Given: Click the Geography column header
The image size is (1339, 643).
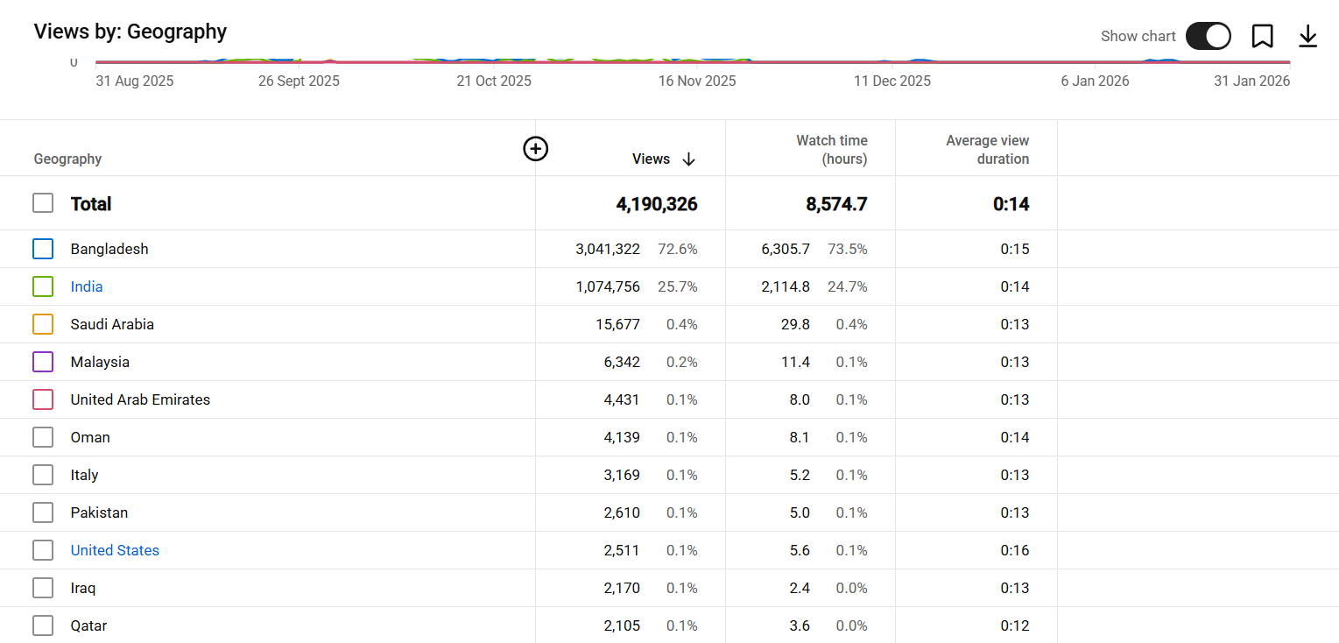Looking at the screenshot, I should click(67, 159).
